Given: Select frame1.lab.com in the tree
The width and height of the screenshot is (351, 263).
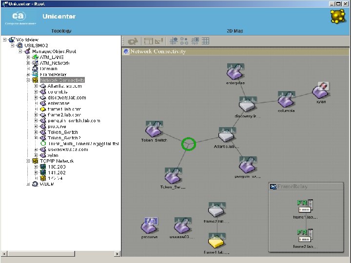Looking at the screenshot, I should [x=64, y=109].
